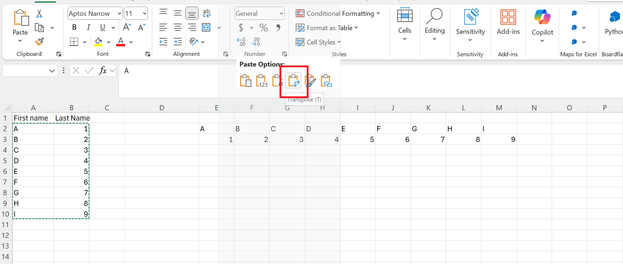Open the Cells menu button
The height and width of the screenshot is (264, 623).
[x=405, y=24]
